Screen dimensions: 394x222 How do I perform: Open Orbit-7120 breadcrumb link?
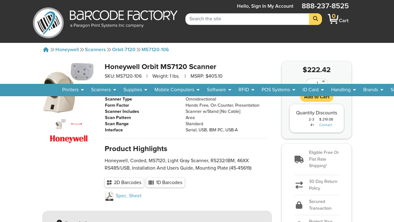click(124, 50)
